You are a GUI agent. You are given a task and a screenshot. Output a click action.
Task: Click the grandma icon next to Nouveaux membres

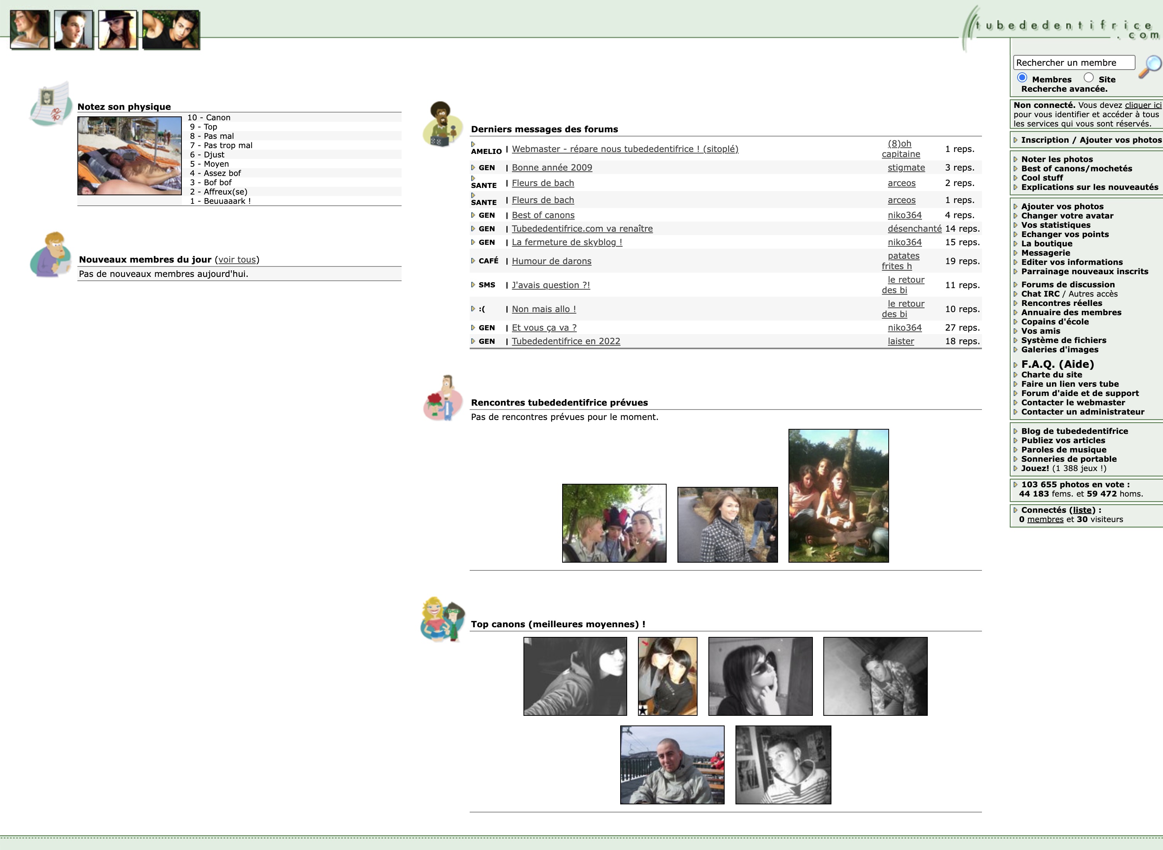click(x=51, y=255)
